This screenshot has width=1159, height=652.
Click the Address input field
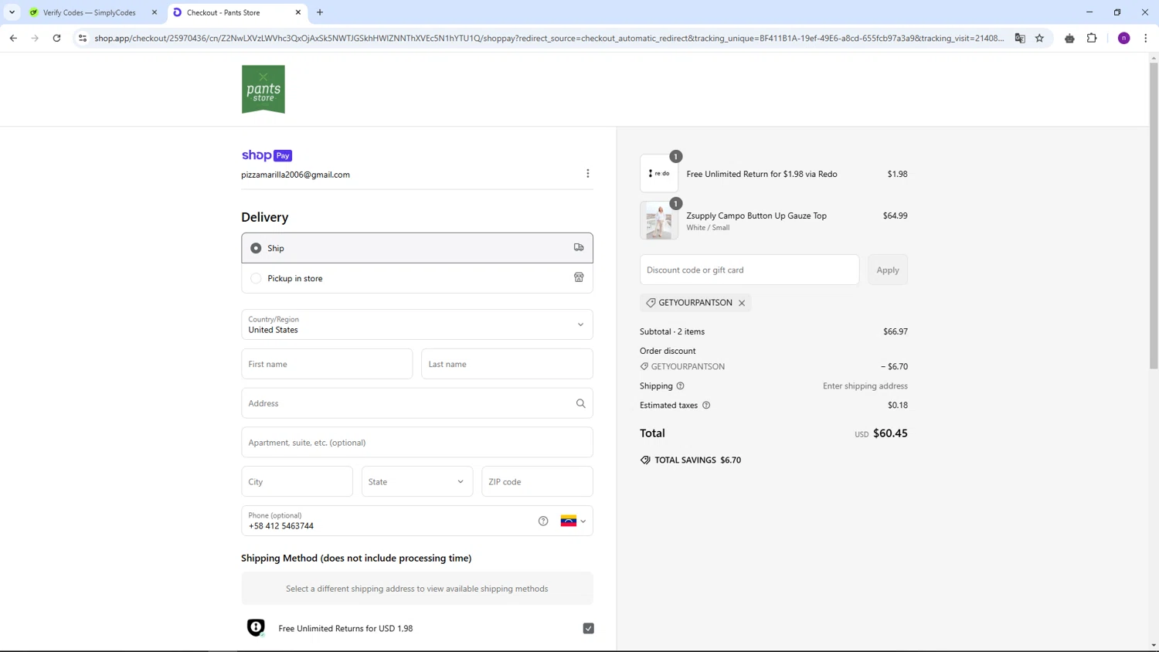point(416,403)
